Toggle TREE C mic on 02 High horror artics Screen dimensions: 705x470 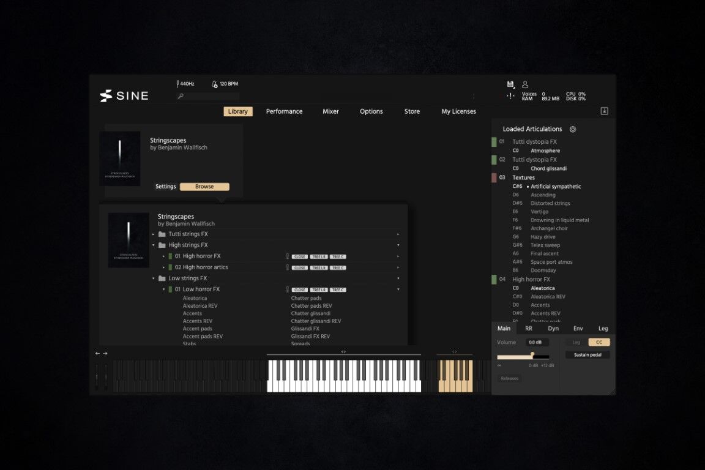[338, 267]
